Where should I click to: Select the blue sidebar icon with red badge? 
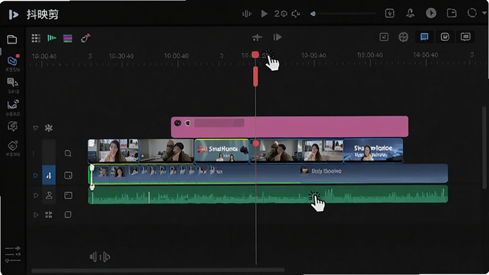click(13, 61)
